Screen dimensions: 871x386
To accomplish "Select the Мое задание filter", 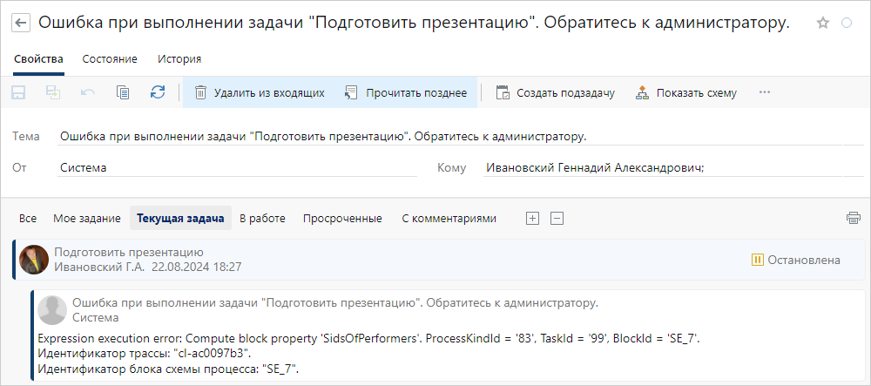I will (86, 219).
